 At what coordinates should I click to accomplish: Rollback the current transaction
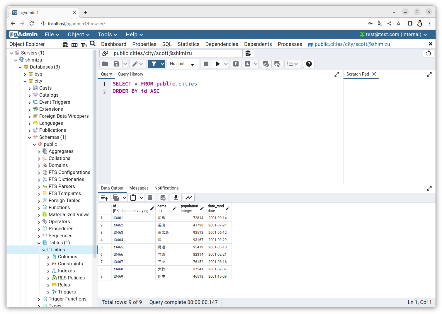(277, 64)
